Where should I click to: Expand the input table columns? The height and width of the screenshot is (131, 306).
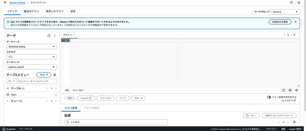click(x=8, y=95)
